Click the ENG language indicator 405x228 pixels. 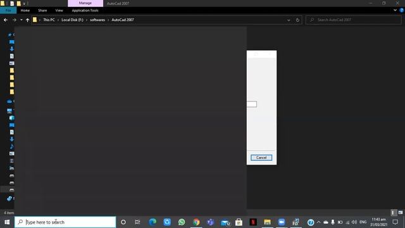(363, 222)
